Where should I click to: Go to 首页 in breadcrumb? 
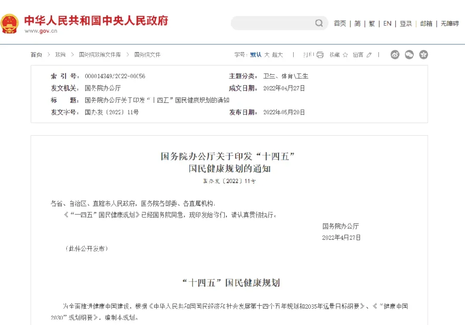coord(36,55)
